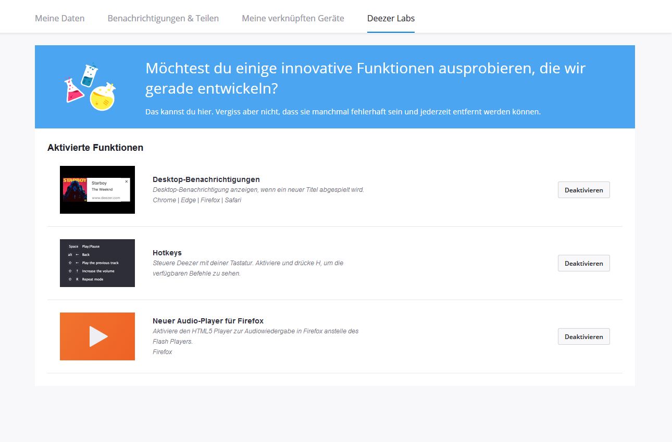The image size is (672, 442).
Task: Select the Deezer Labs tab
Action: [x=391, y=18]
